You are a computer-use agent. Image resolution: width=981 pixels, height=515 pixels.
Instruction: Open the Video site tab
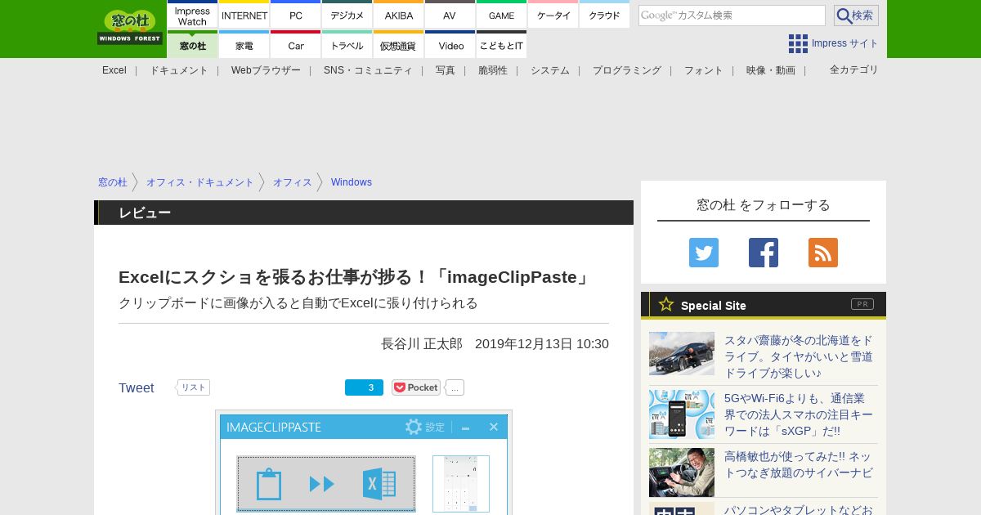(x=450, y=44)
